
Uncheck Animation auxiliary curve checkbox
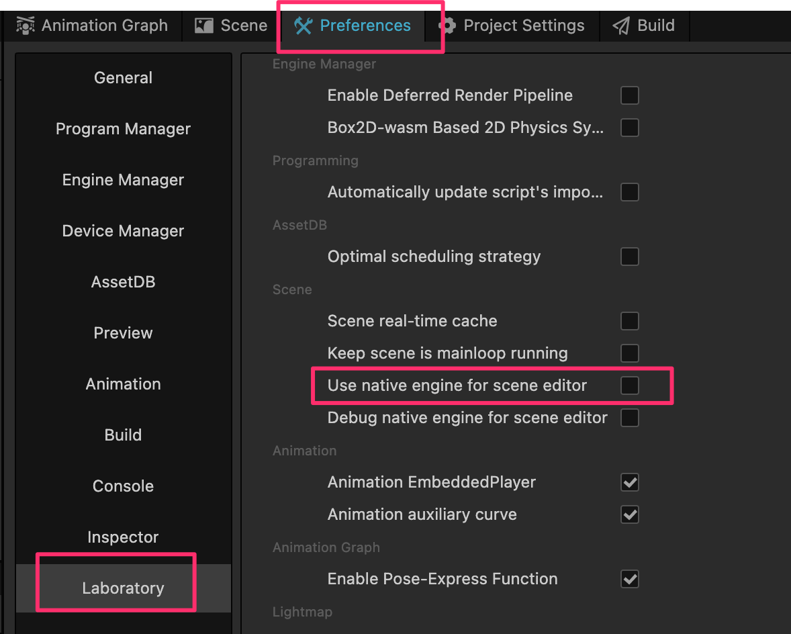click(x=630, y=514)
